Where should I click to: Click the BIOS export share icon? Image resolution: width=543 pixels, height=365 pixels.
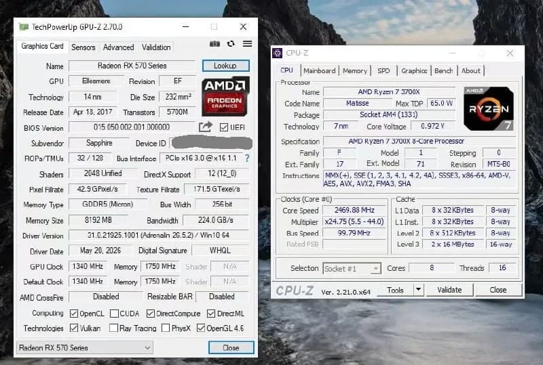206,127
